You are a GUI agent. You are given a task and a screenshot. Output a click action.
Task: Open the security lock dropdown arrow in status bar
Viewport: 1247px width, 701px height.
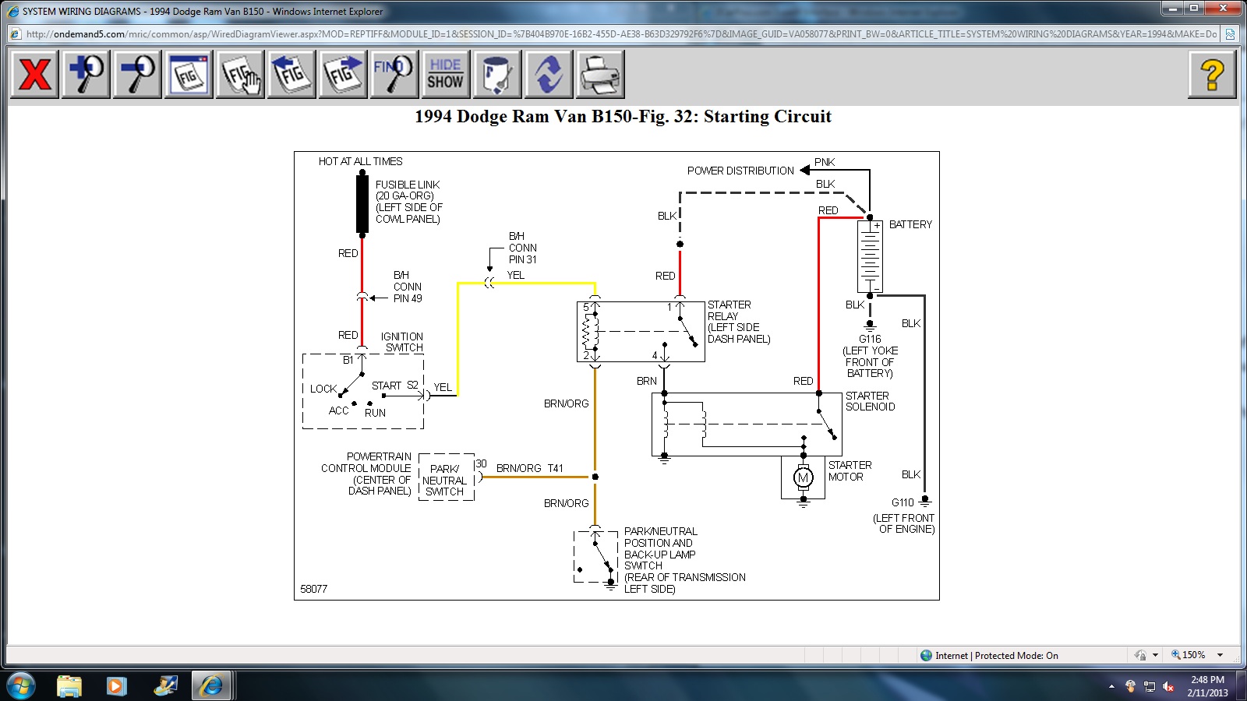coord(1155,655)
